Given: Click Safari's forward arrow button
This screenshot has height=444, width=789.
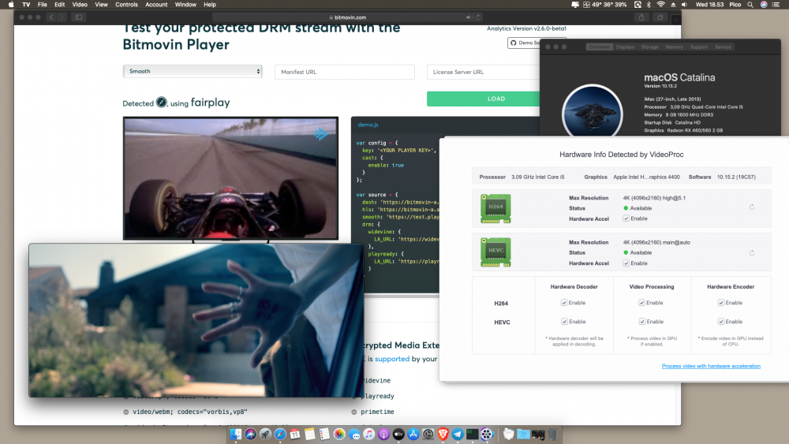Looking at the screenshot, I should click(x=62, y=17).
